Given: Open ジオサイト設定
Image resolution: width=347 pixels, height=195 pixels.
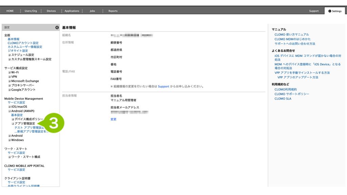Looking at the screenshot, I should [x=18, y=51].
